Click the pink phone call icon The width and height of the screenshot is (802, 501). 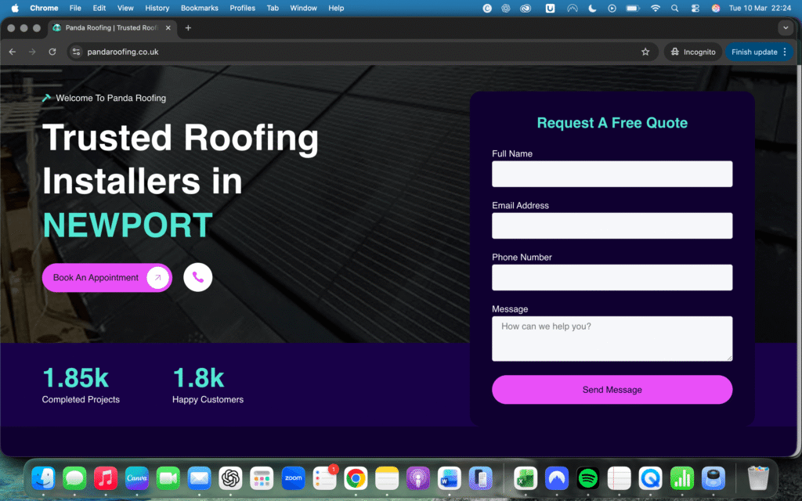click(x=197, y=277)
